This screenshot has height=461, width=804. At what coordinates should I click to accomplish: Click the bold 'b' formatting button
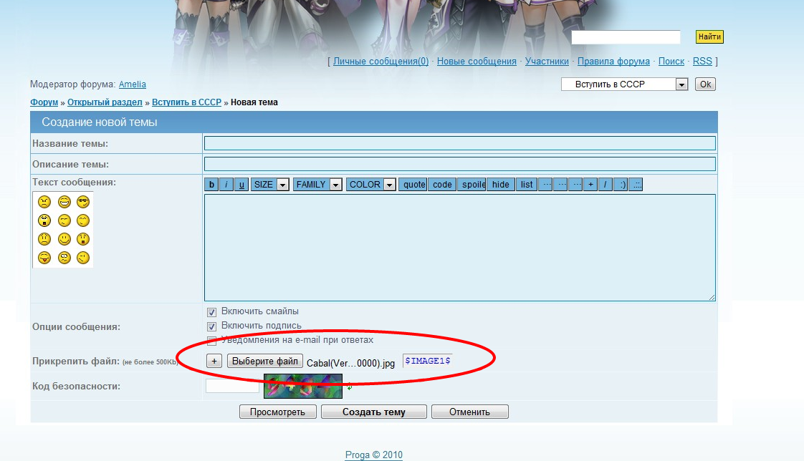(x=211, y=185)
